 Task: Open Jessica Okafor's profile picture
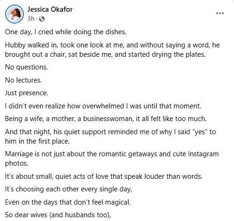coord(15,14)
